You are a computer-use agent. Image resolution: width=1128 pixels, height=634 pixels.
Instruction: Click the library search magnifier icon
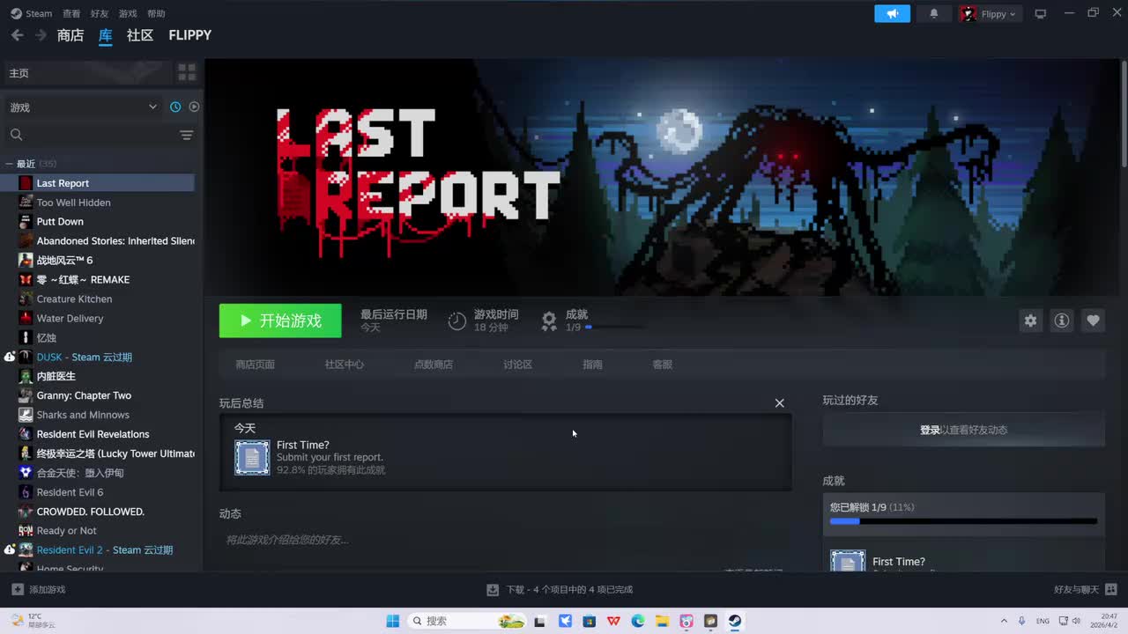16,135
